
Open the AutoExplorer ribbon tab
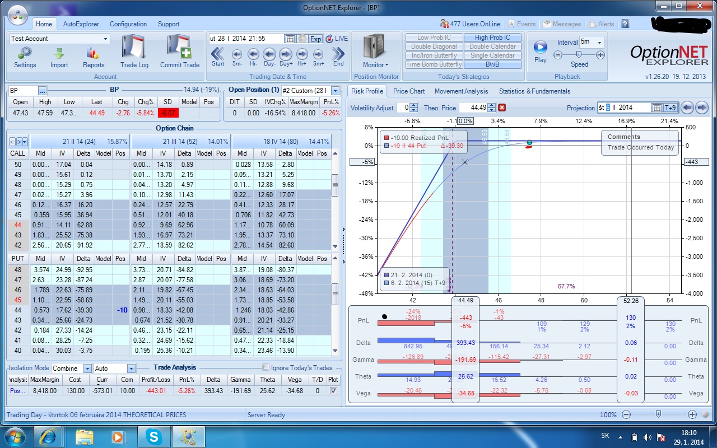[81, 24]
